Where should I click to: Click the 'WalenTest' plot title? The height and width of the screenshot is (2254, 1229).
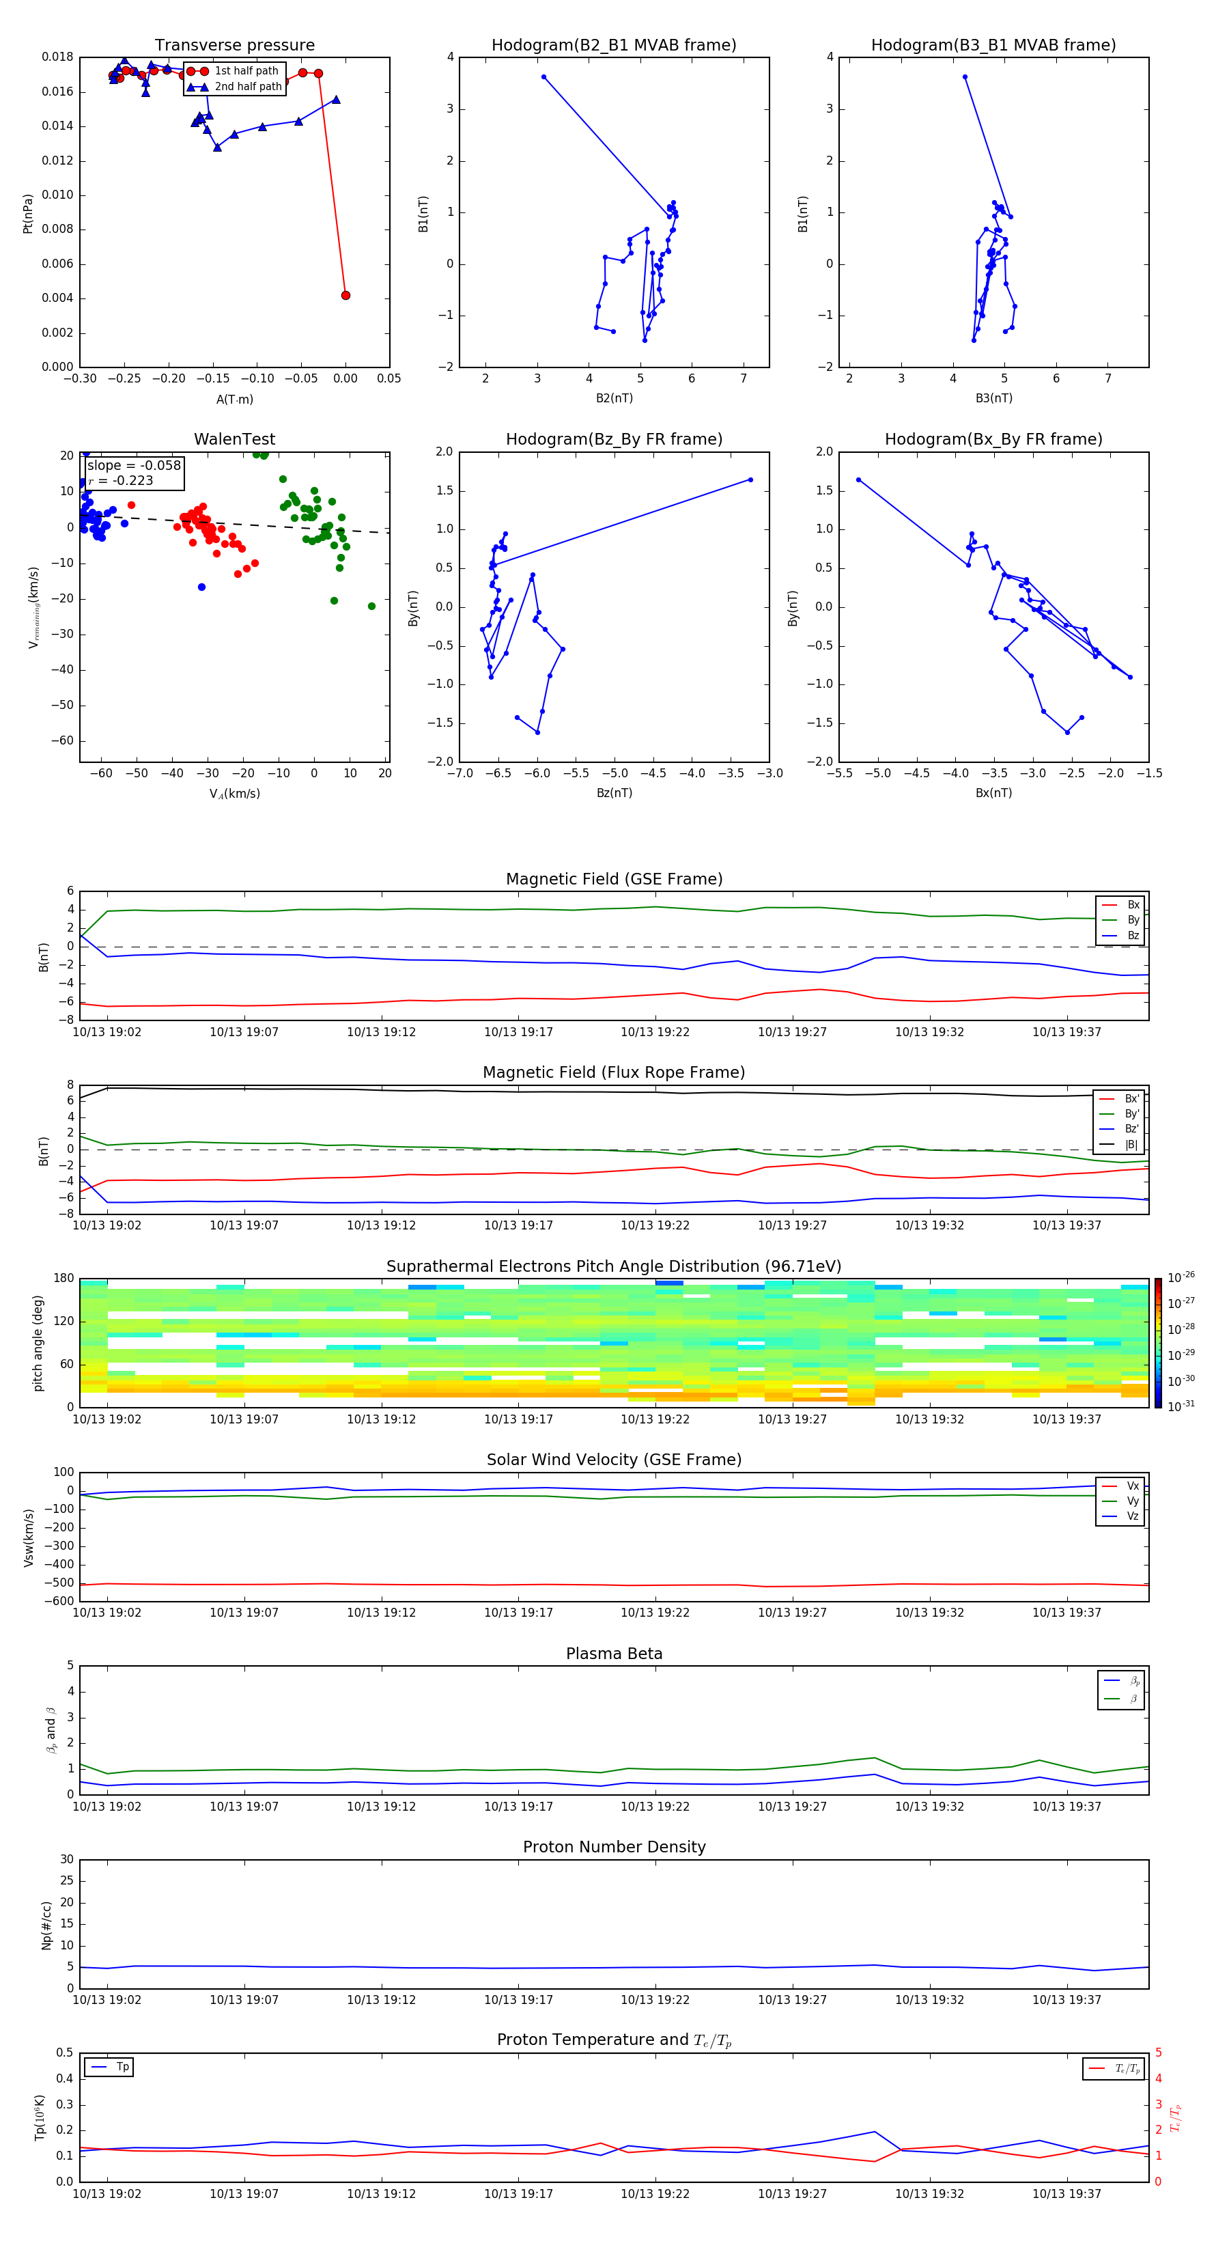(234, 439)
